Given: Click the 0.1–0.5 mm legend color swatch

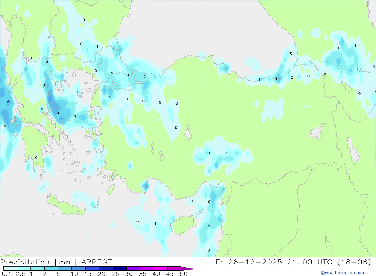Looking at the screenshot, I should click(10, 268).
